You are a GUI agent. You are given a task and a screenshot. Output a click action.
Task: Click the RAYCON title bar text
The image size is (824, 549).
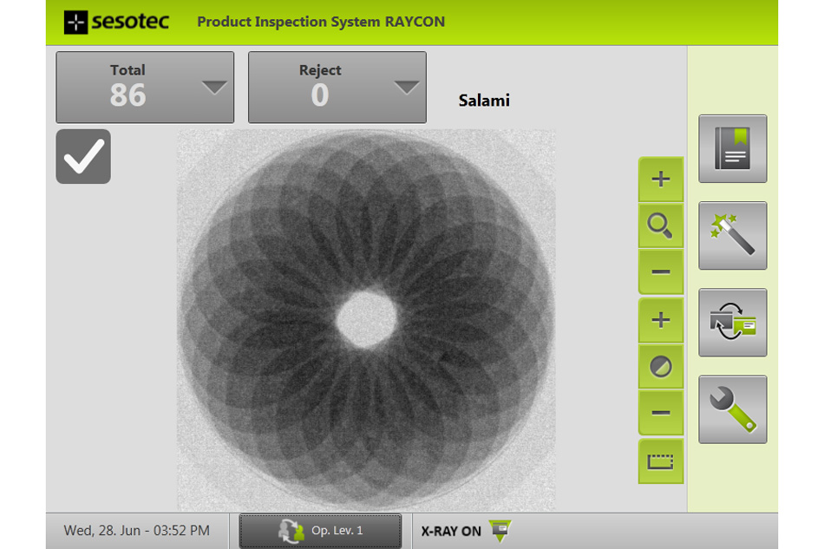(321, 22)
